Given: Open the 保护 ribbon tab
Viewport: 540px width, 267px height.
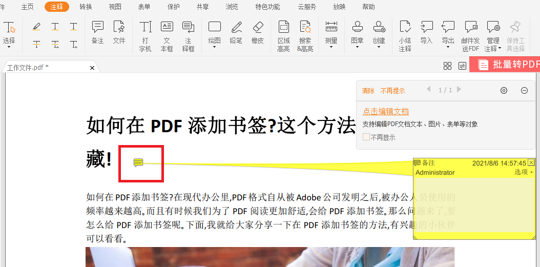Looking at the screenshot, I should click(x=173, y=7).
